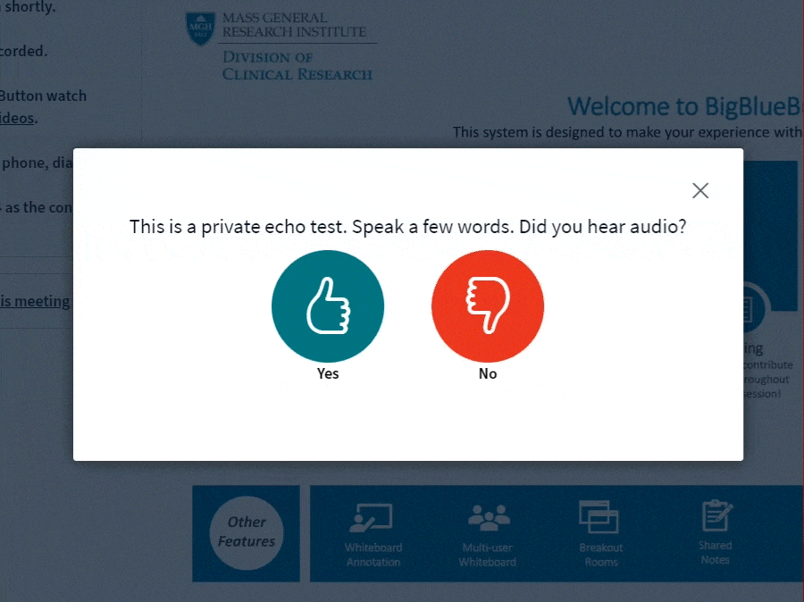
Task: Click the Shared Notes notepad icon
Action: [x=716, y=515]
